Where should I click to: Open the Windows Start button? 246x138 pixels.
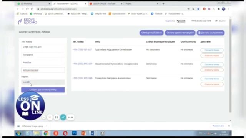coord(18,133)
